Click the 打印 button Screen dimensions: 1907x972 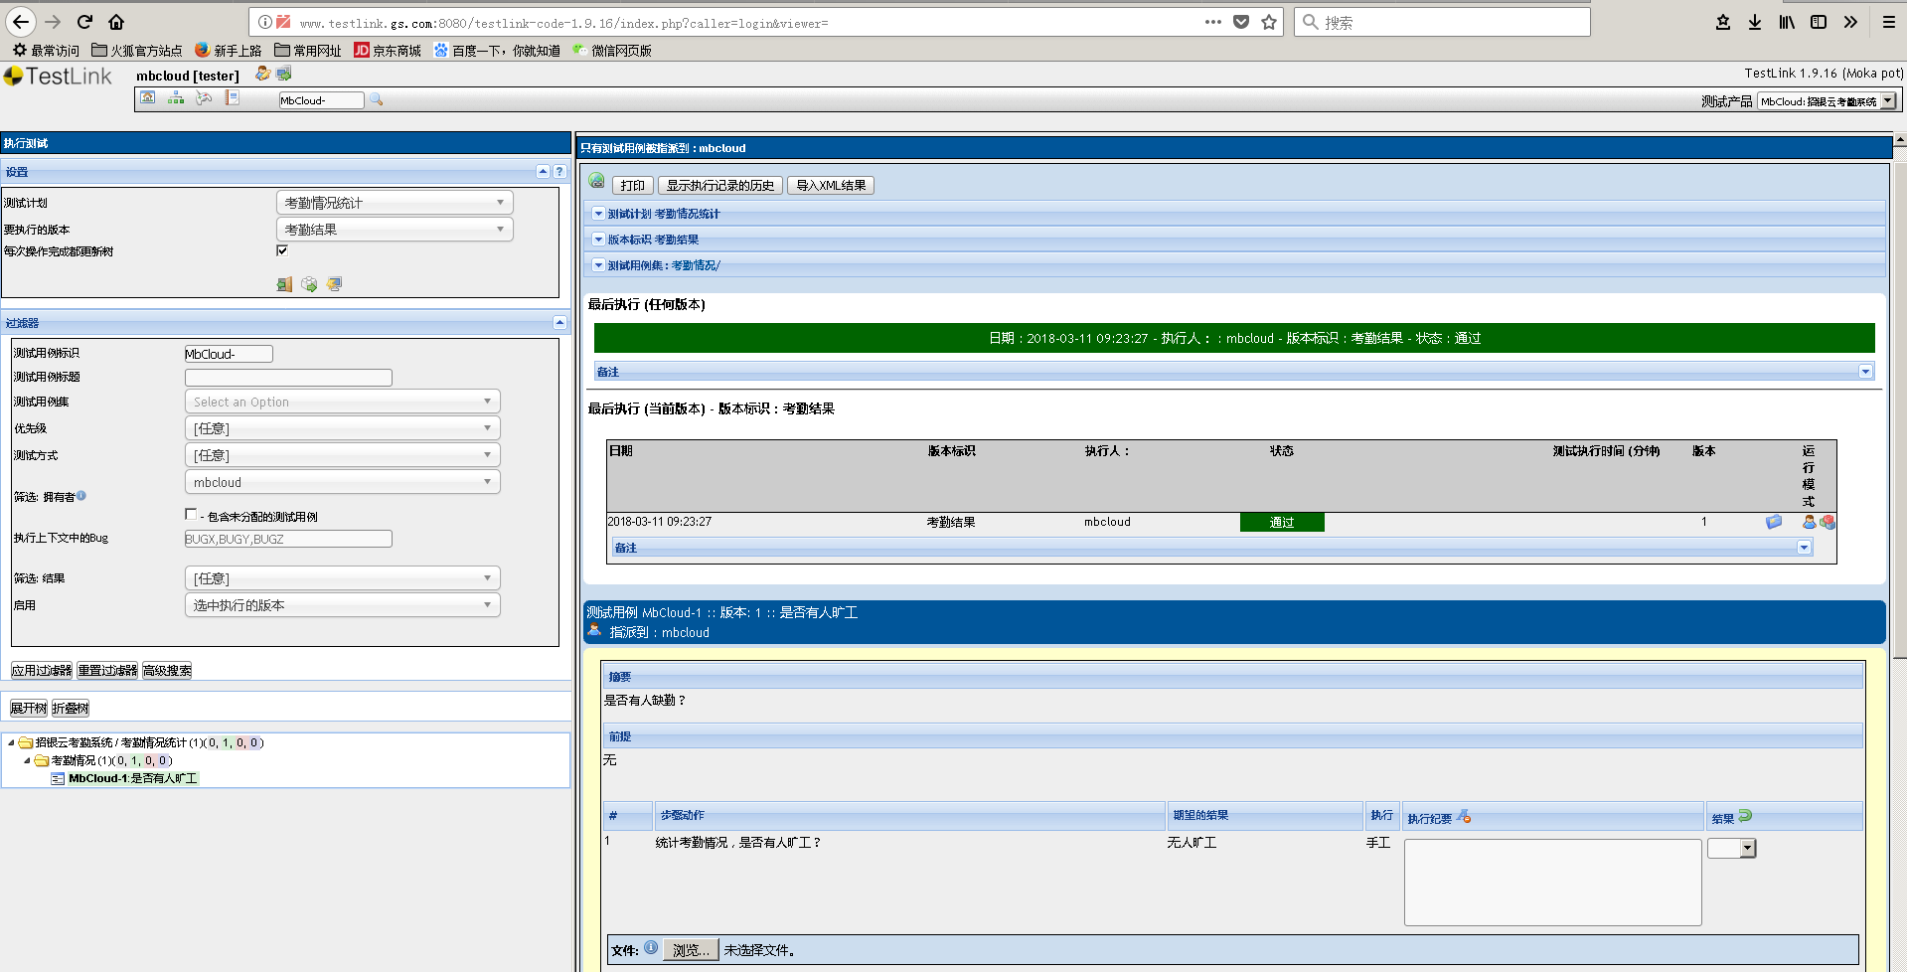[x=632, y=186]
